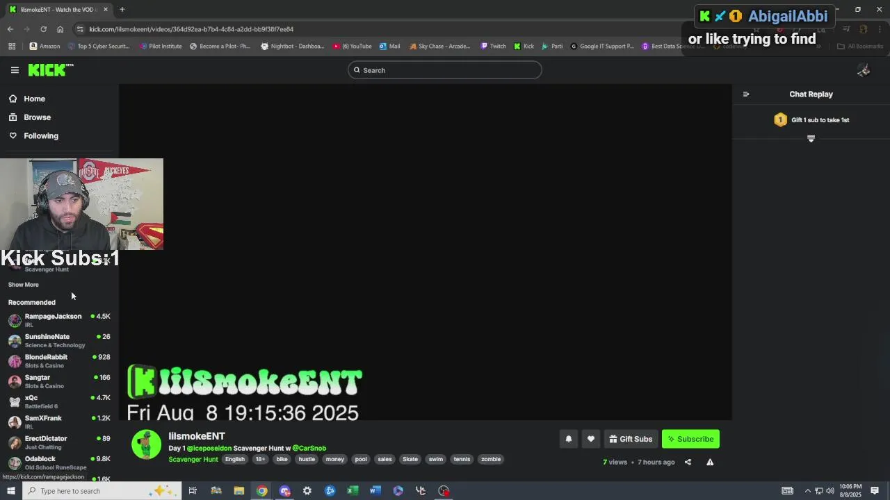
Task: Open Windows Start menu
Action: [11, 491]
